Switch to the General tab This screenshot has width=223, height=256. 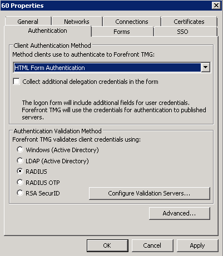point(28,22)
